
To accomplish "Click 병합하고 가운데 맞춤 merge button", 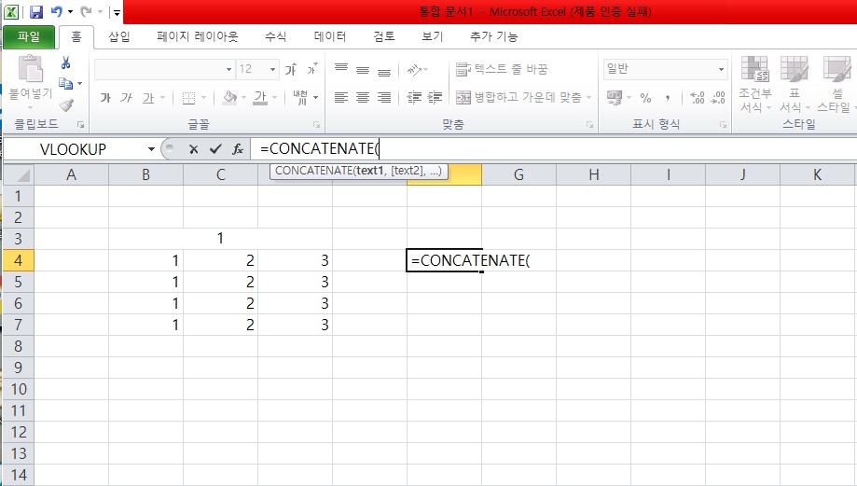I will pos(518,98).
